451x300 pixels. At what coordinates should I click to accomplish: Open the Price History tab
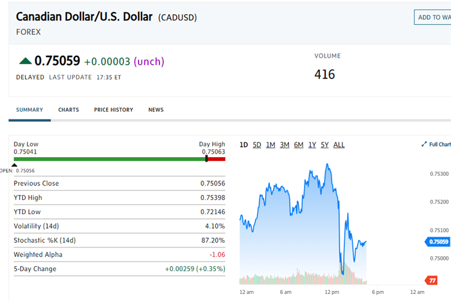click(113, 110)
